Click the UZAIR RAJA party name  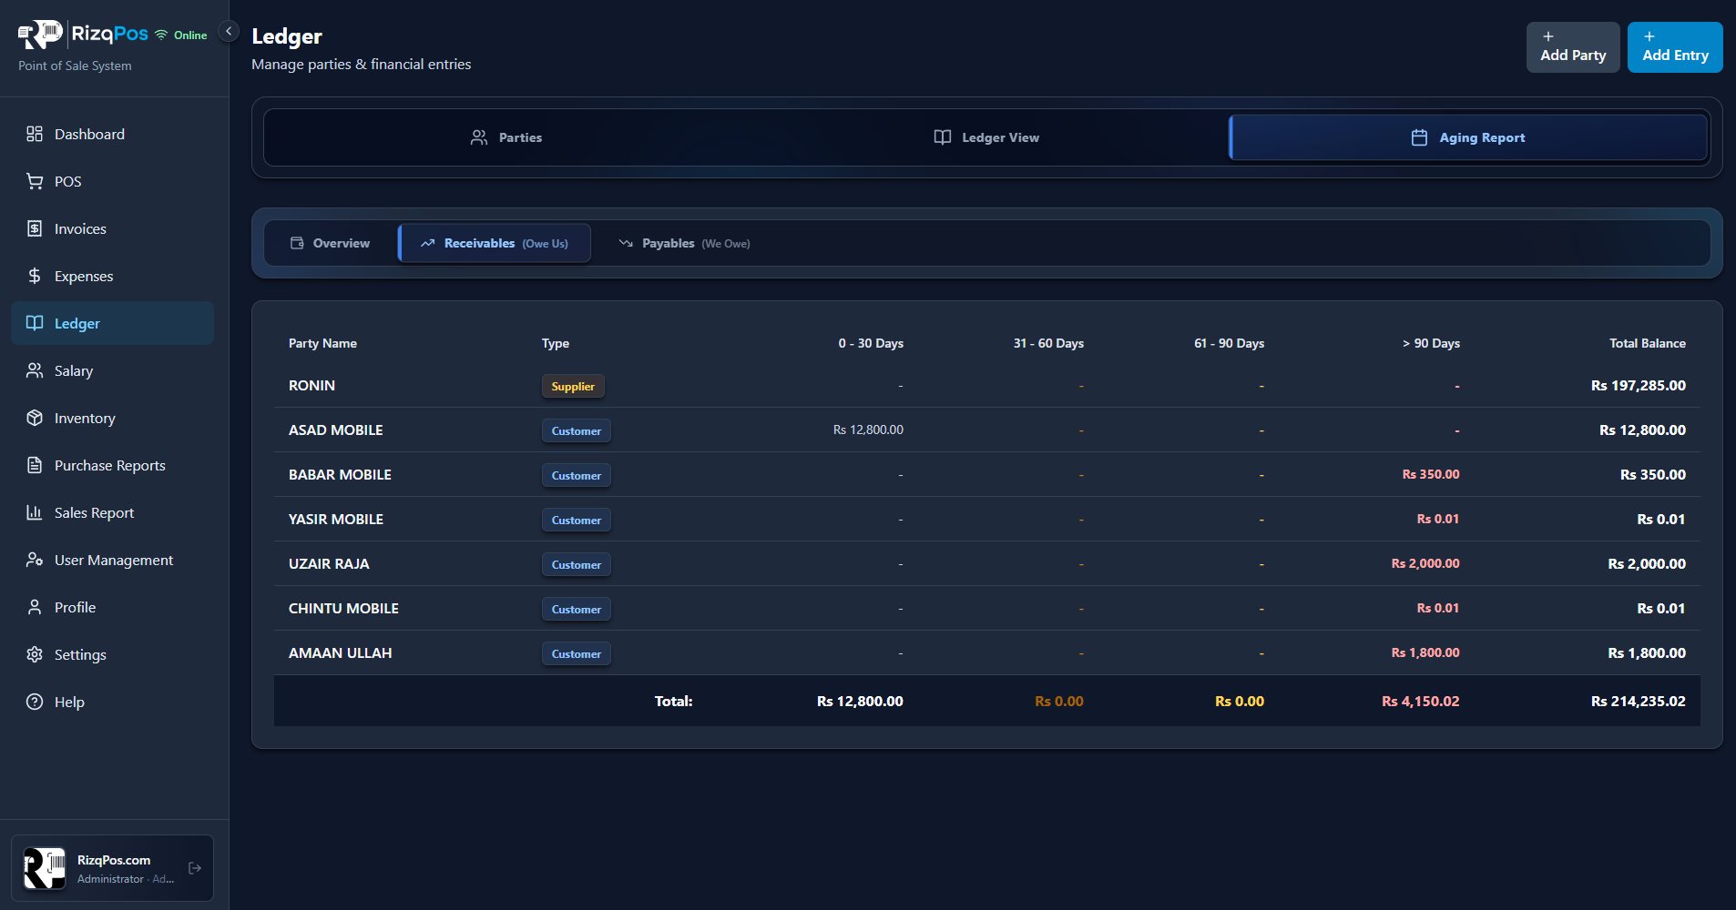[x=329, y=563]
